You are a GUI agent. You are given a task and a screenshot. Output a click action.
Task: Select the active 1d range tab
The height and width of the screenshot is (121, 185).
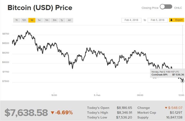tap(32, 20)
